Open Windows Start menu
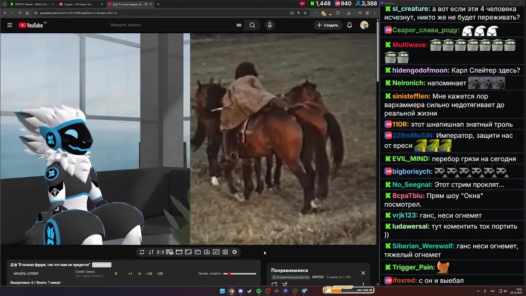Viewport: 526px width, 296px height. pos(222,291)
